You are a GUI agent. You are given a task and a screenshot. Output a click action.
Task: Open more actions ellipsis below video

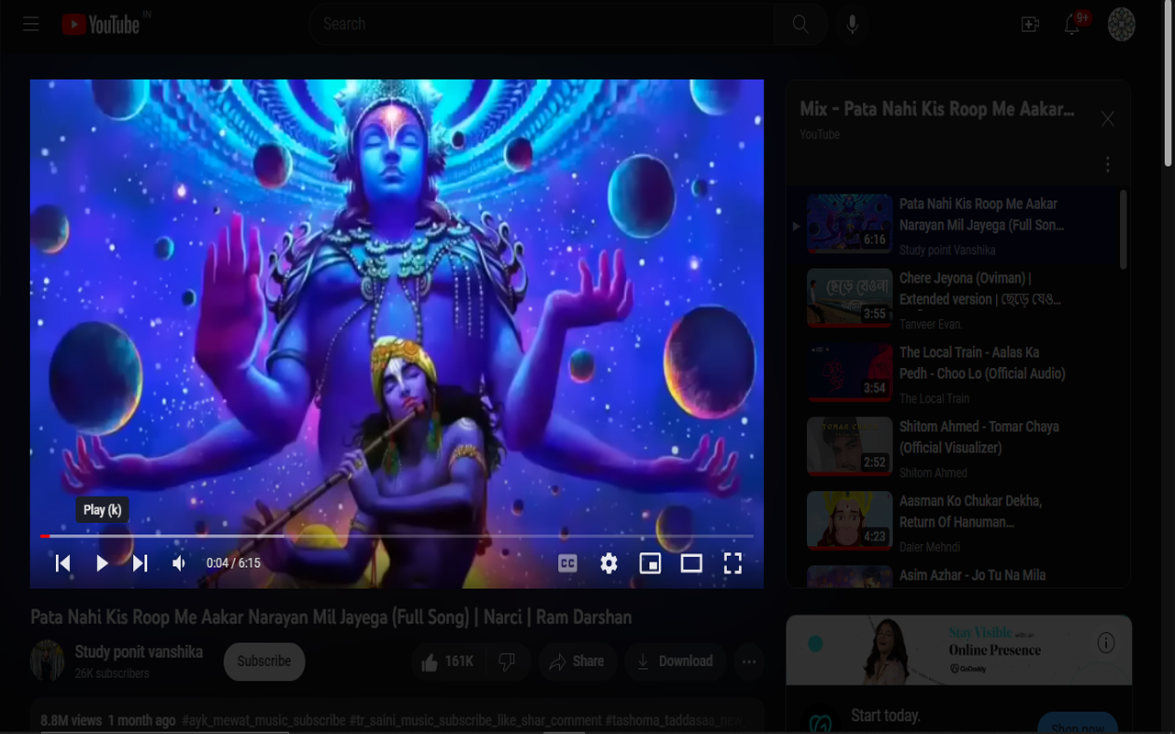[x=749, y=662]
